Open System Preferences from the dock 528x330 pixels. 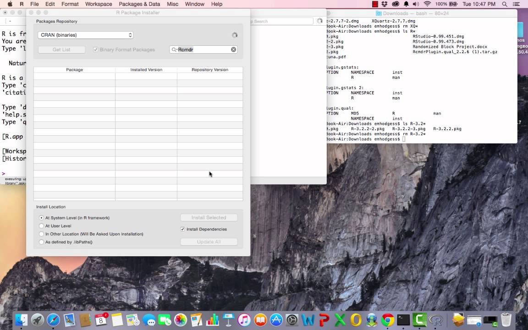pyautogui.click(x=292, y=320)
